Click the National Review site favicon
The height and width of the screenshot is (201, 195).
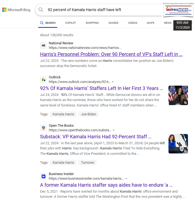click(x=43, y=45)
